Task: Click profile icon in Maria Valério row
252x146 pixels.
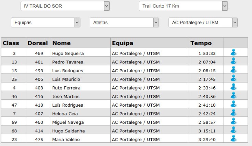Action: coord(234,138)
